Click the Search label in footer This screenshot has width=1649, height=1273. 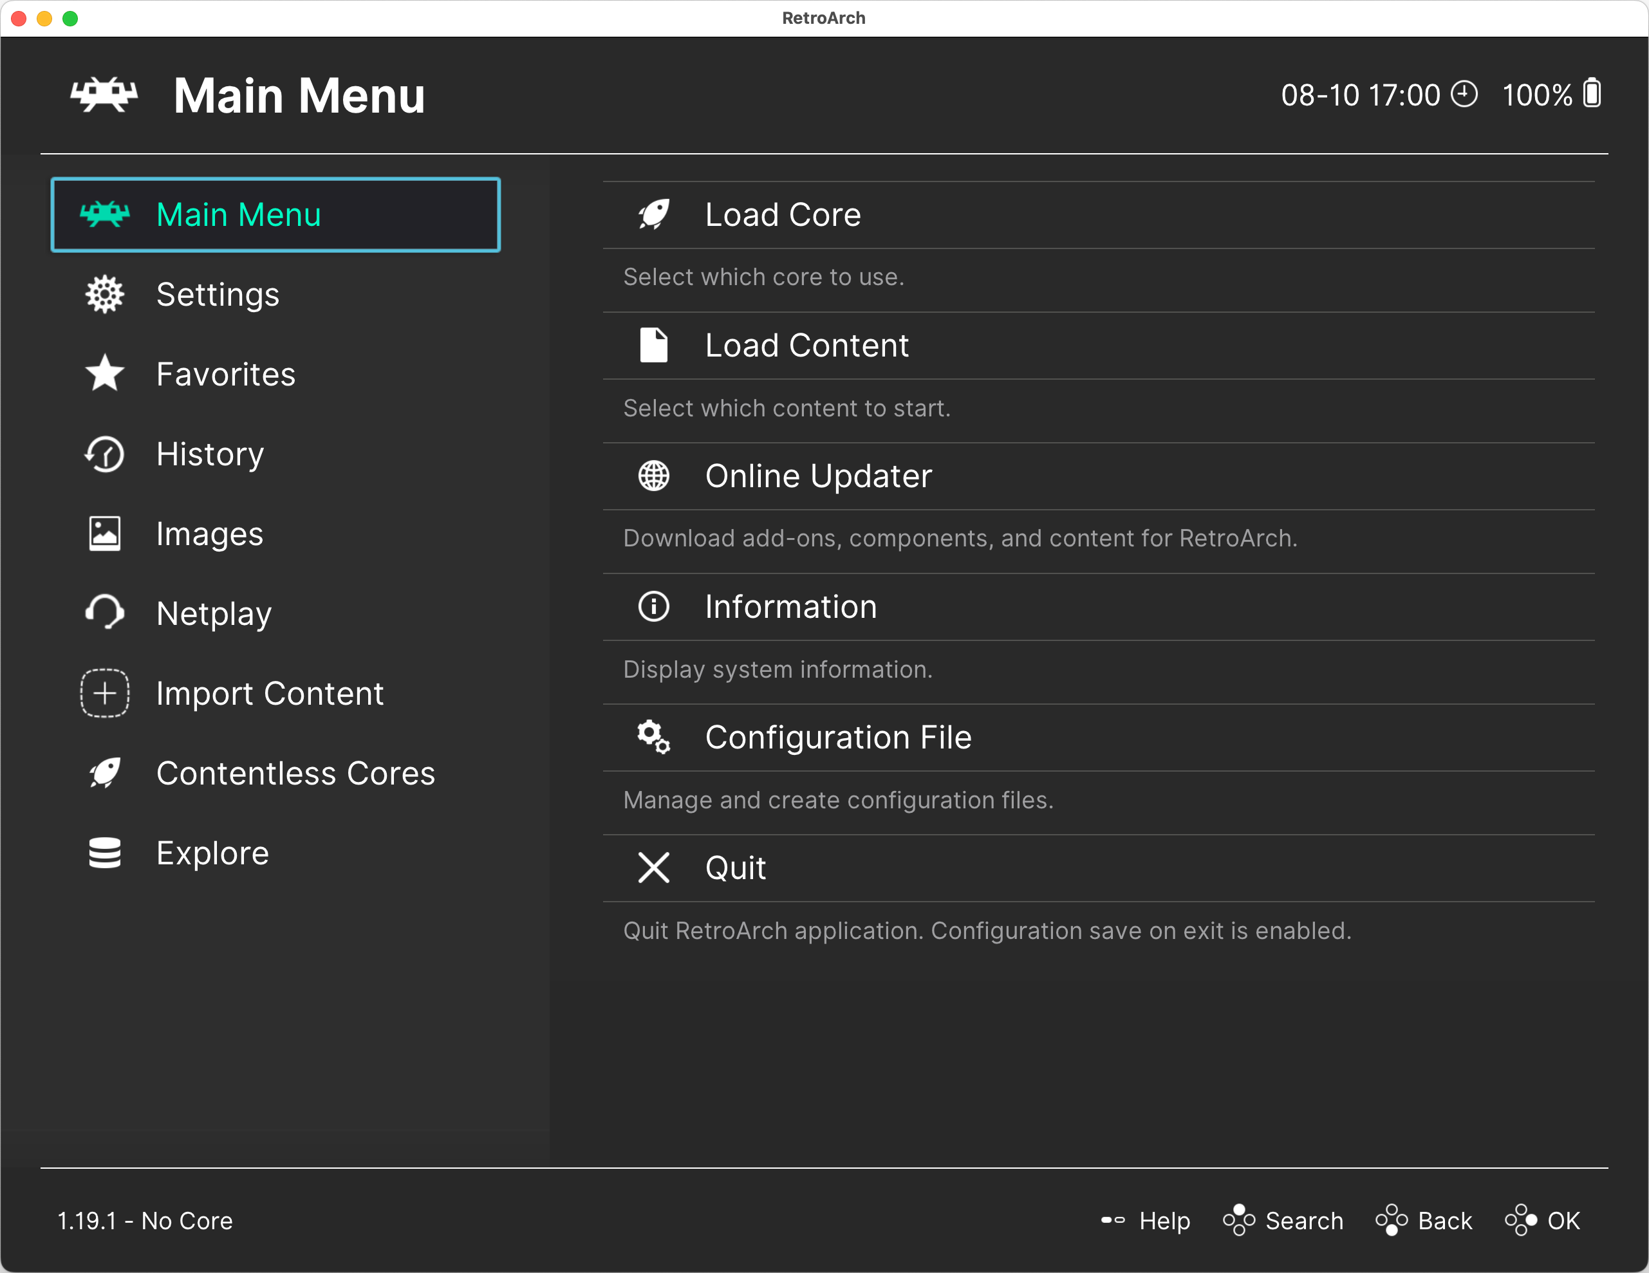(1304, 1221)
